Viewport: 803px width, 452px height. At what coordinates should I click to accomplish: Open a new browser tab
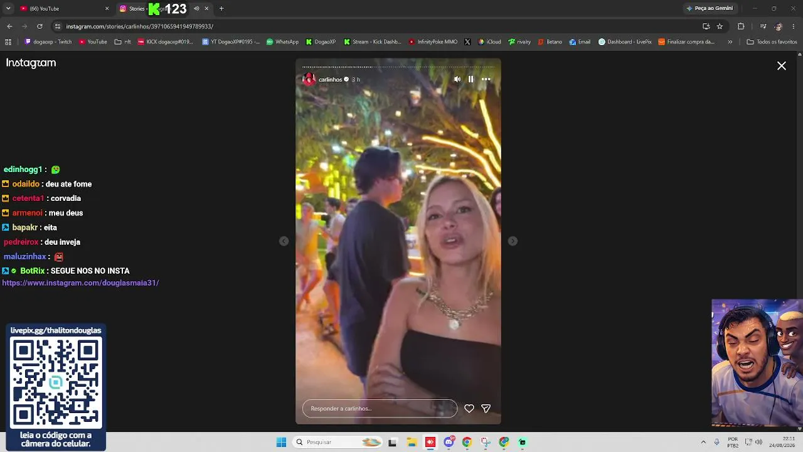click(221, 9)
